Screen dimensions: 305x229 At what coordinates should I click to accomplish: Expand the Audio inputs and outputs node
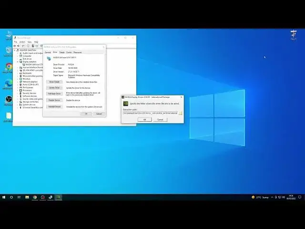(x=18, y=53)
